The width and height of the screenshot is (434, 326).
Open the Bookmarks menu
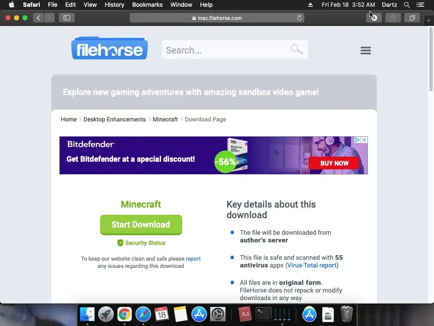pyautogui.click(x=147, y=5)
